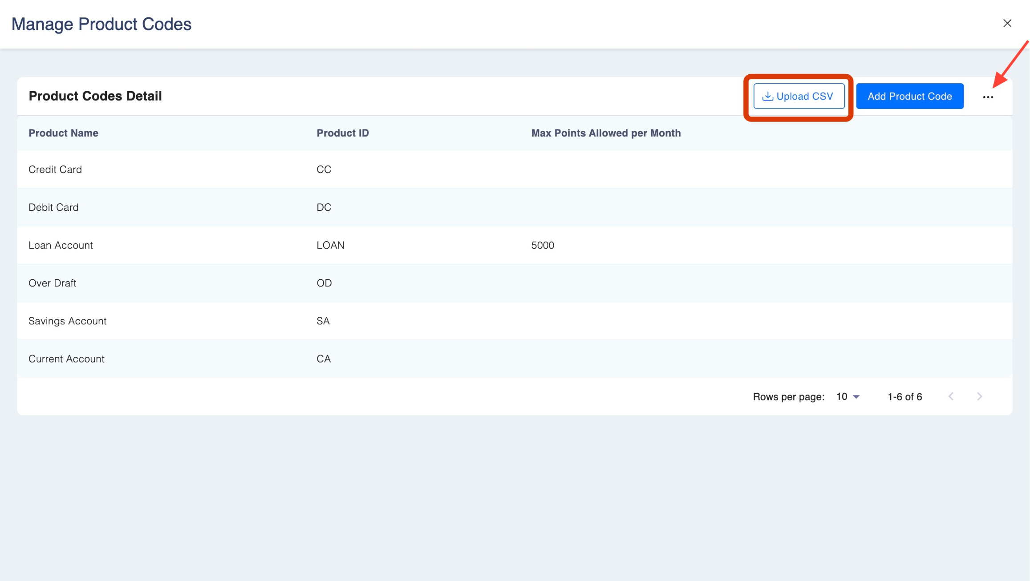
Task: Open the rows per page dropdown
Action: point(848,396)
